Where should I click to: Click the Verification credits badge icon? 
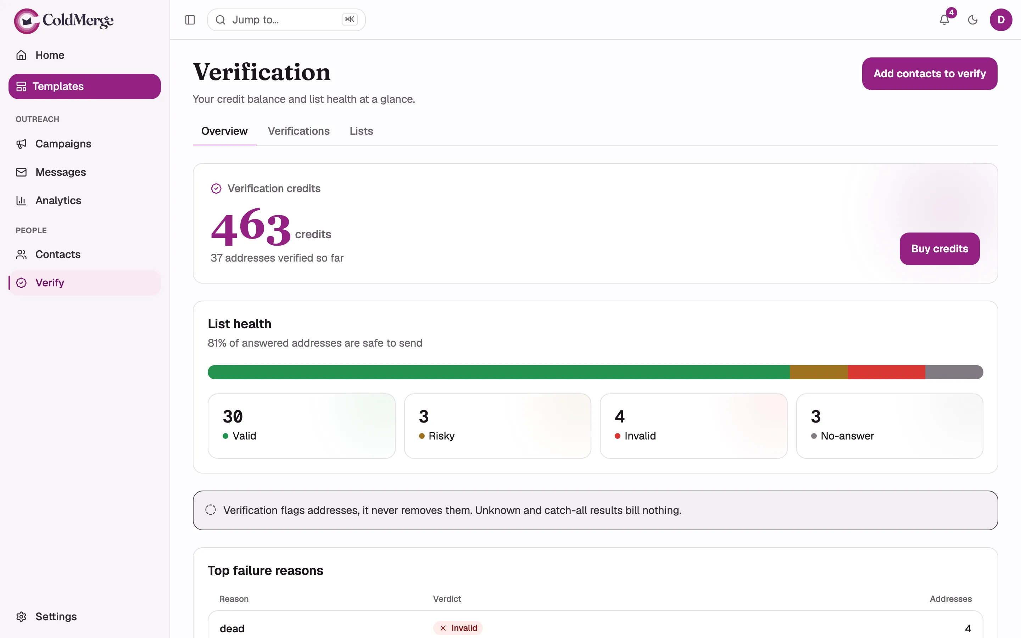(216, 189)
